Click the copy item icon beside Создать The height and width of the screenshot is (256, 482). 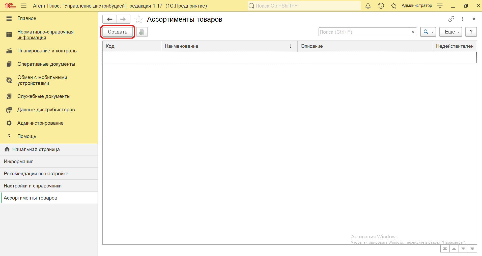tap(142, 32)
